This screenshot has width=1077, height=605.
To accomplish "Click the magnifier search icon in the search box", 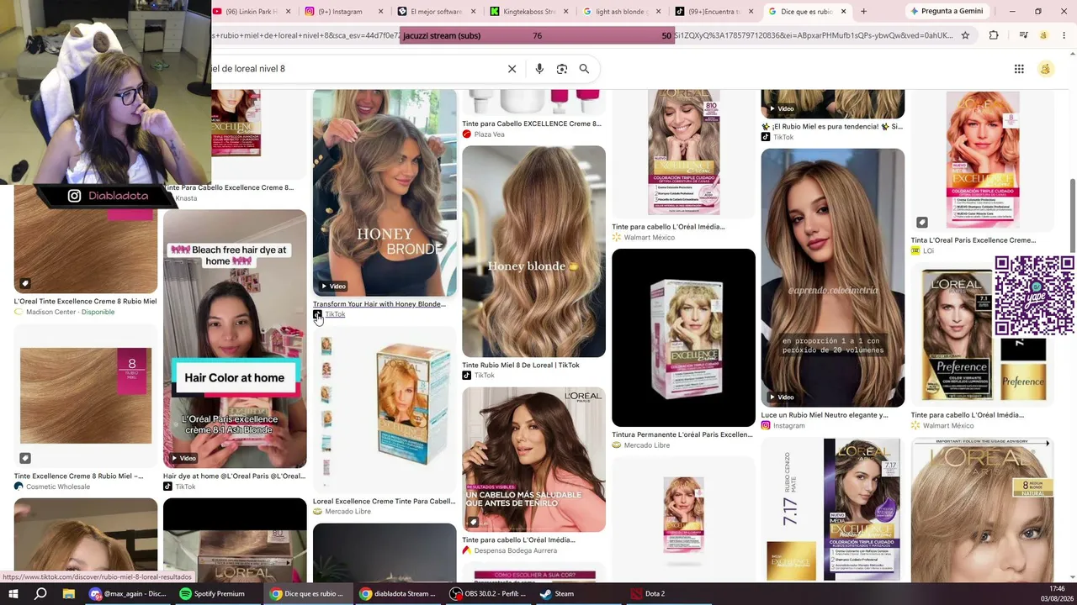I will click(x=584, y=69).
